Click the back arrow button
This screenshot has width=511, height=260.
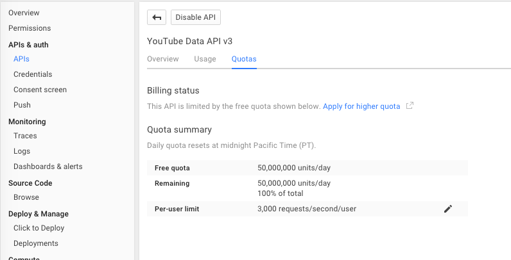(x=157, y=17)
